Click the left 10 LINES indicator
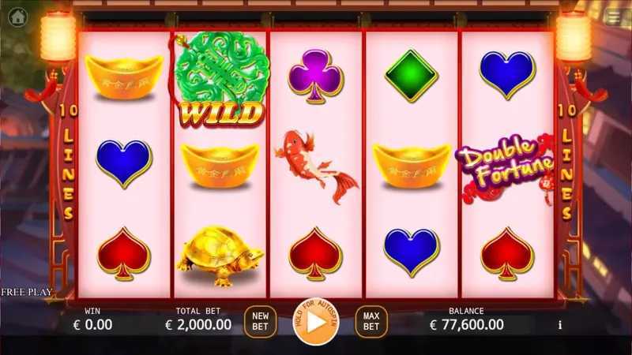 pos(69,162)
